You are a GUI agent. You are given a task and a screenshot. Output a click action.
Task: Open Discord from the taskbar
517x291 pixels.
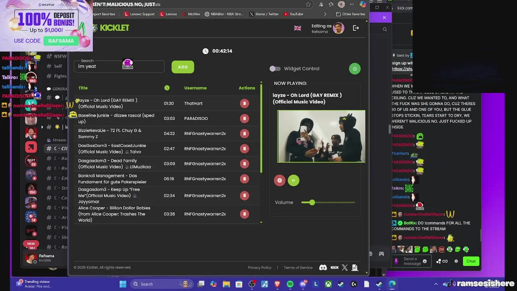click(303, 284)
